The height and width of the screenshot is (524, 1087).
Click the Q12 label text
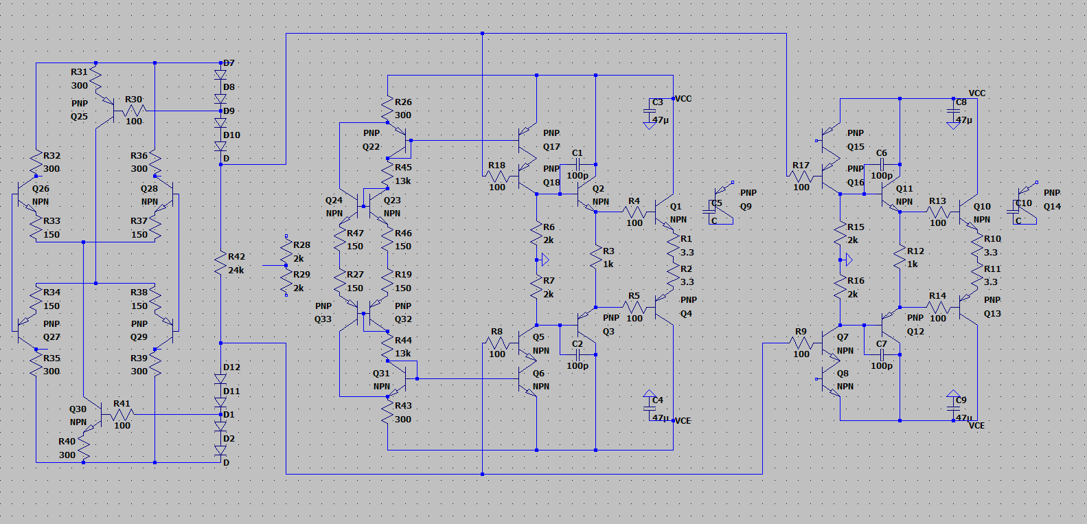tap(915, 331)
